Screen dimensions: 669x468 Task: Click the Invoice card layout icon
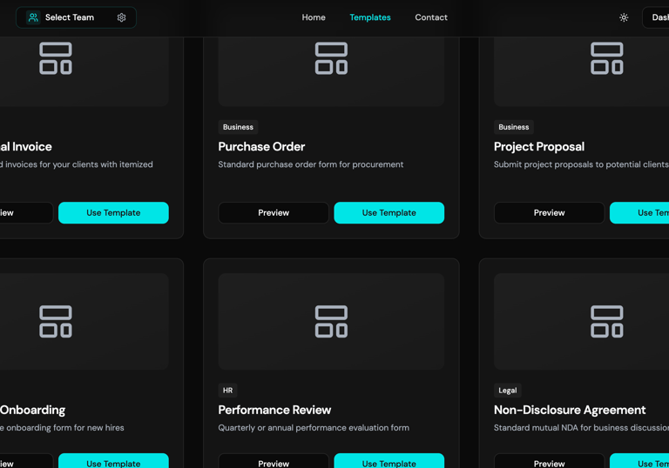tap(56, 58)
